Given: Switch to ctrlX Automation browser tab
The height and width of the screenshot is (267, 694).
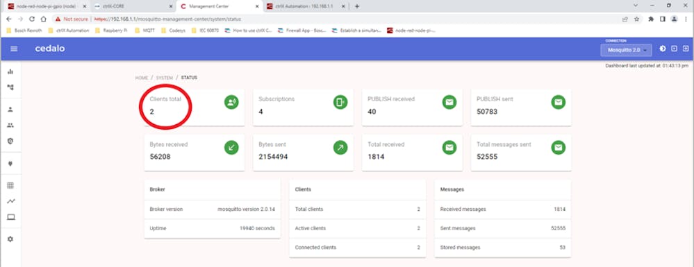Looking at the screenshot, I should [x=306, y=7].
